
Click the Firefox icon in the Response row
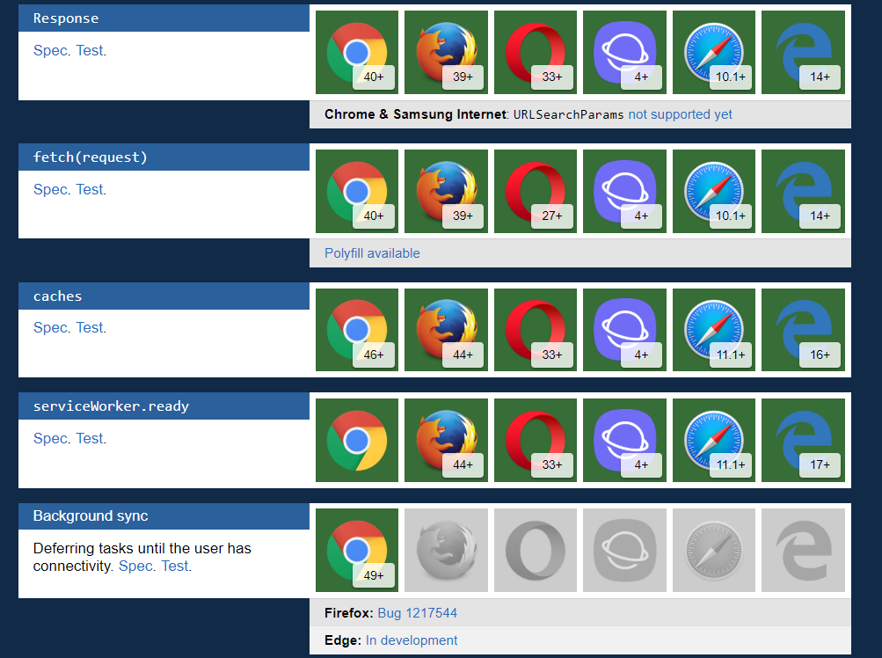[x=446, y=53]
